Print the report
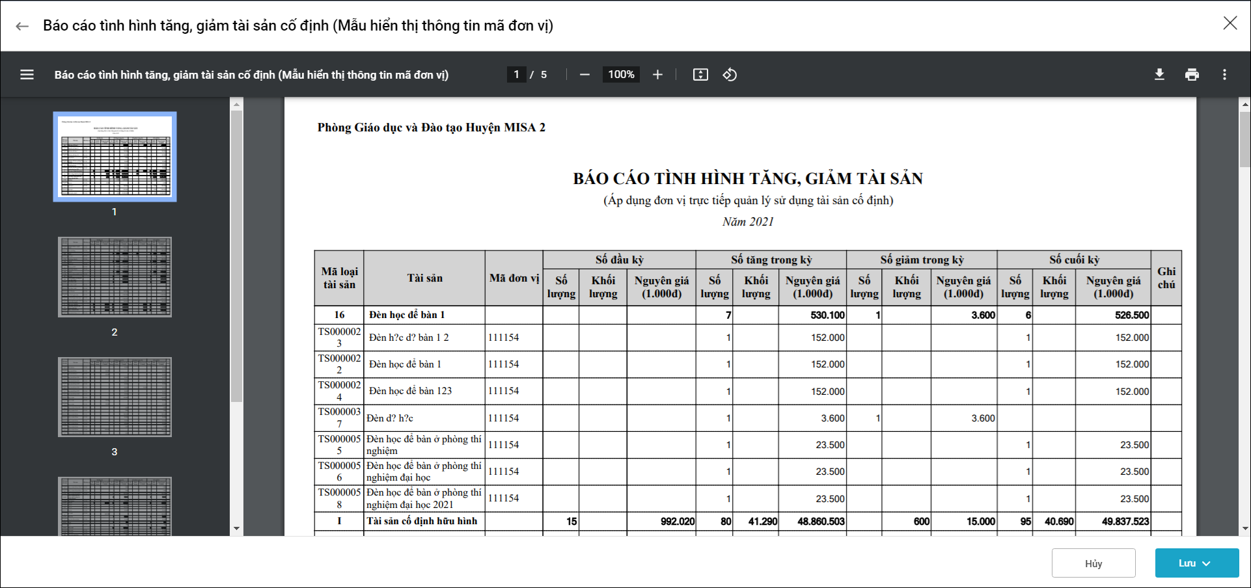This screenshot has height=588, width=1251. pos(1192,75)
